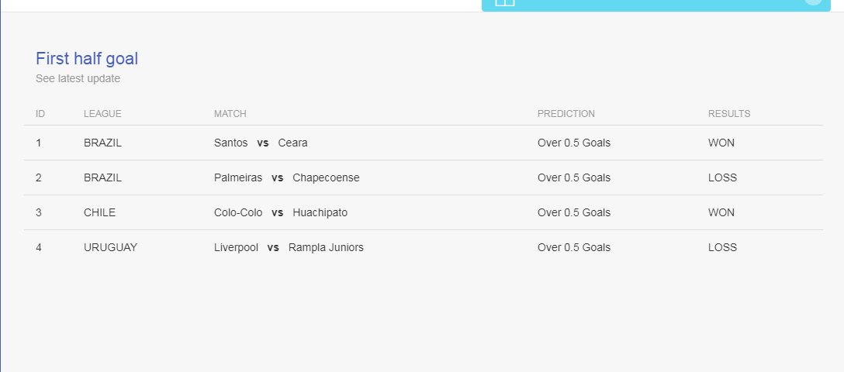The height and width of the screenshot is (372, 844).
Task: Click the WON result for Santos match
Action: point(721,143)
